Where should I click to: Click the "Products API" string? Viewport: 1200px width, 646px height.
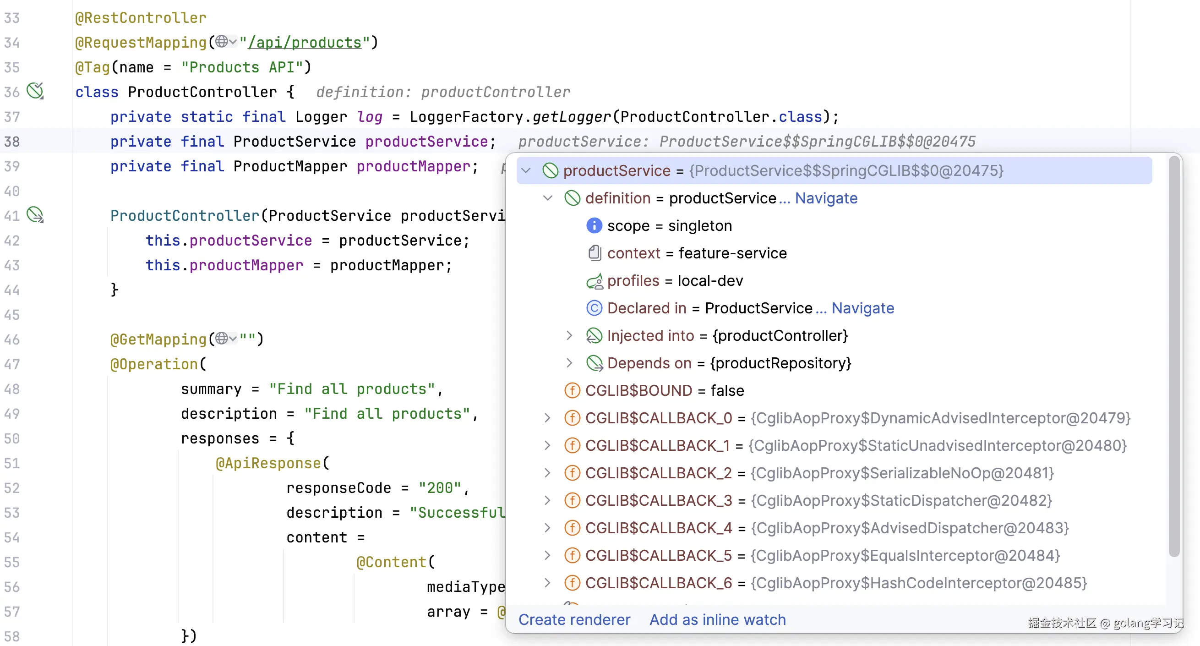242,67
